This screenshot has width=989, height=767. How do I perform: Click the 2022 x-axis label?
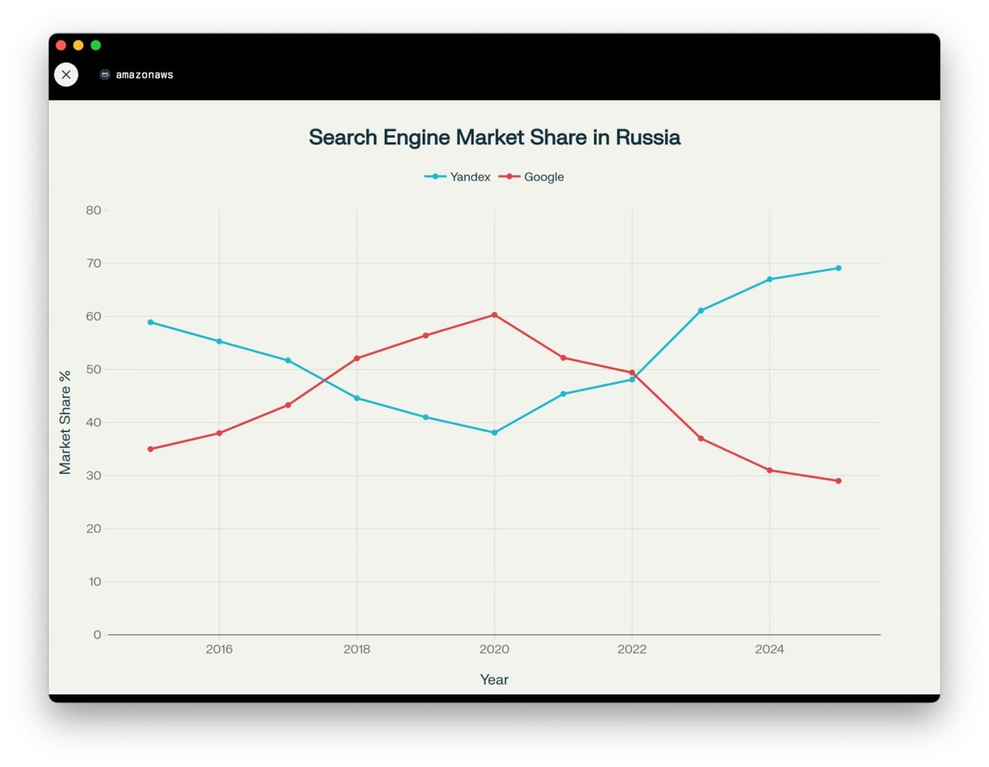click(632, 649)
